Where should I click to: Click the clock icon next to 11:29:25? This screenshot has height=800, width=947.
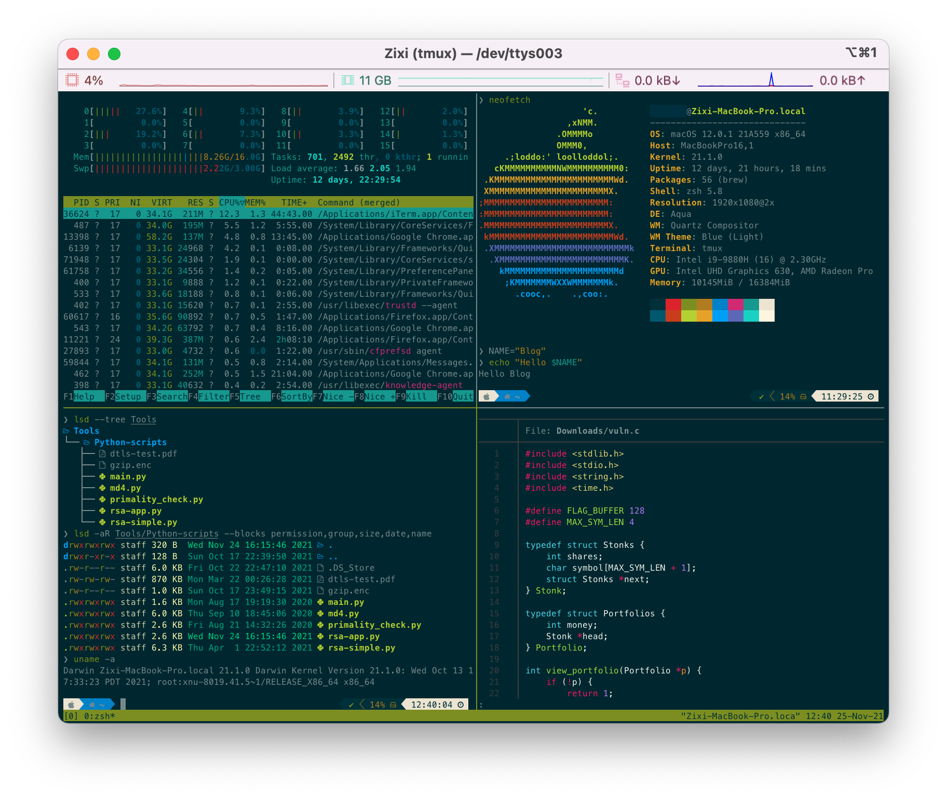(x=872, y=396)
